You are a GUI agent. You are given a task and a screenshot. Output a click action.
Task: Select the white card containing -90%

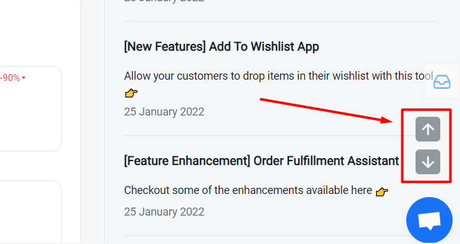pos(30,109)
